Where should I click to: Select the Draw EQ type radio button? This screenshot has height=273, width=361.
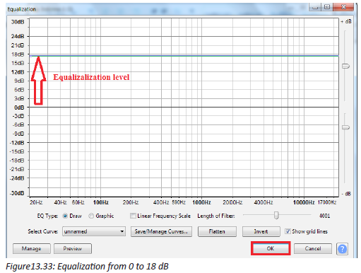(65, 216)
